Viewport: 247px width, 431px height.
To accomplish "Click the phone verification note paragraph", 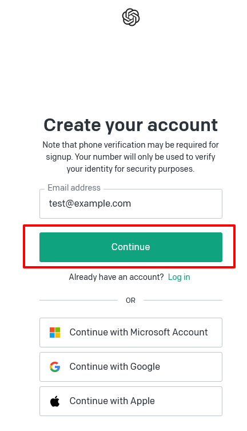I will [x=130, y=157].
